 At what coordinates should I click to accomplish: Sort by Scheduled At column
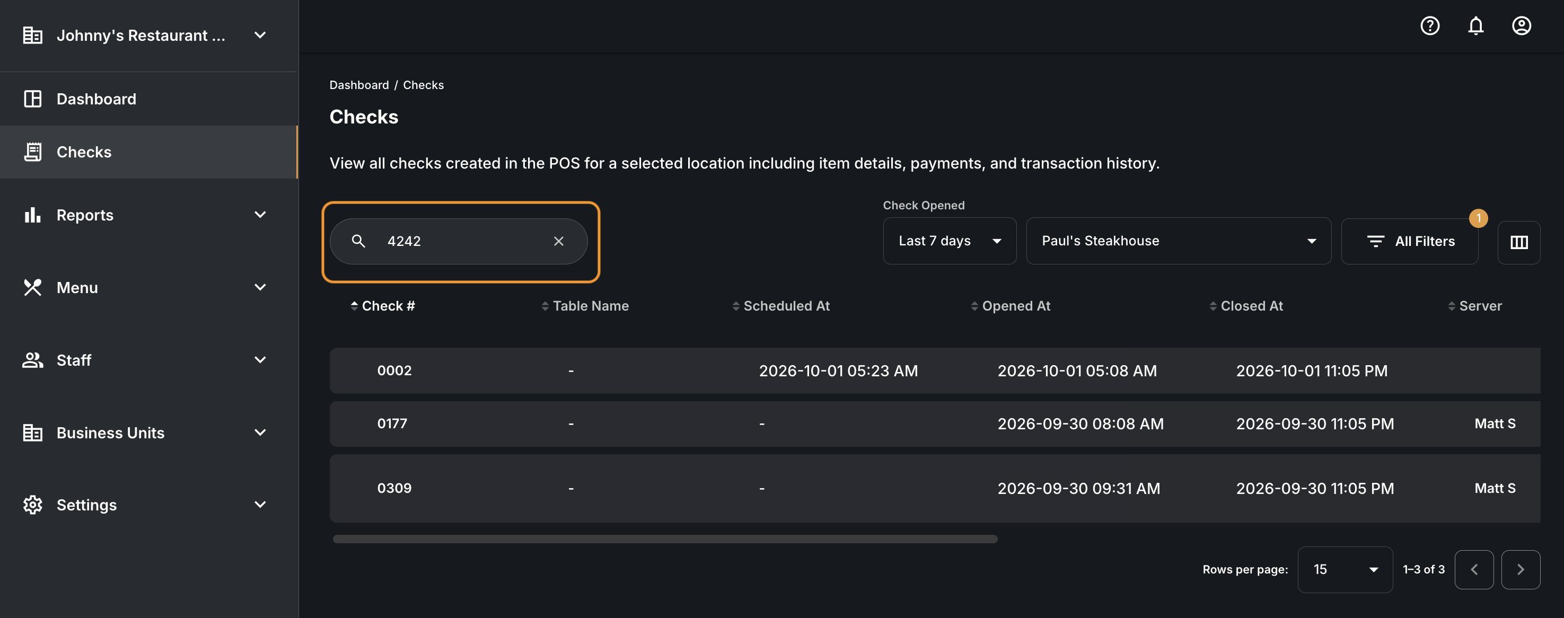781,306
